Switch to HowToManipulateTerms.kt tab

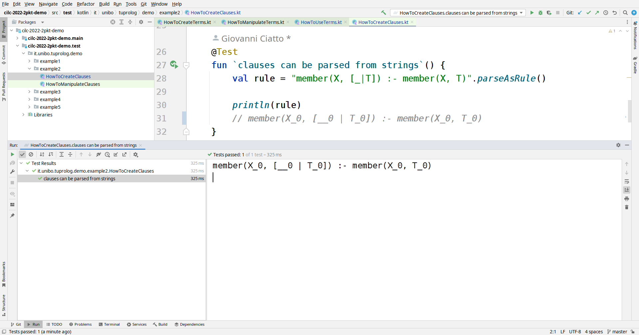click(256, 22)
